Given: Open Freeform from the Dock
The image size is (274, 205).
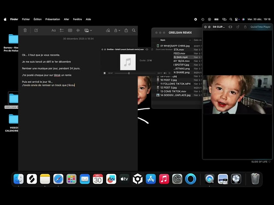Looking at the screenshot, I should point(111,179).
